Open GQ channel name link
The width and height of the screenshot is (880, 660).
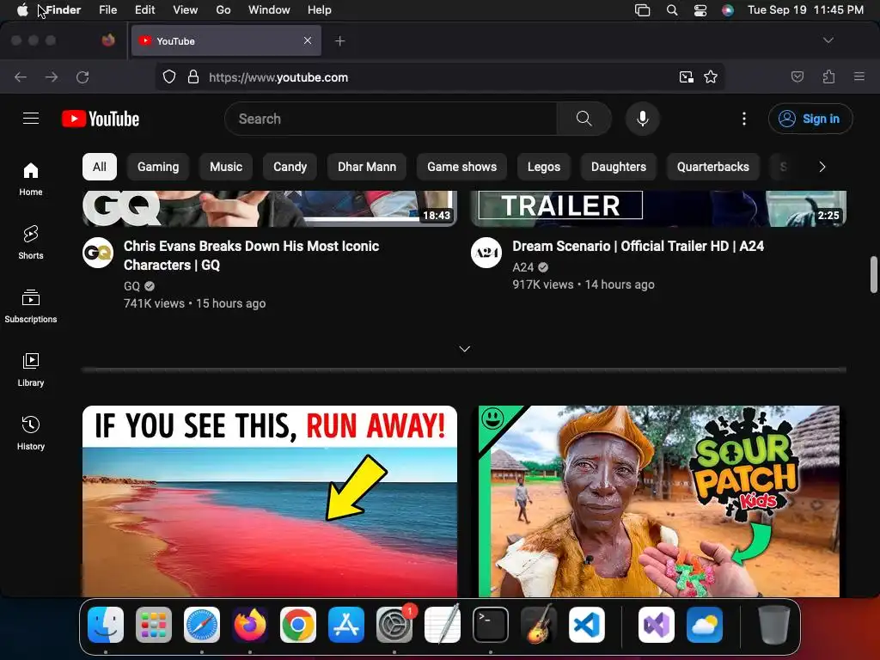(131, 286)
